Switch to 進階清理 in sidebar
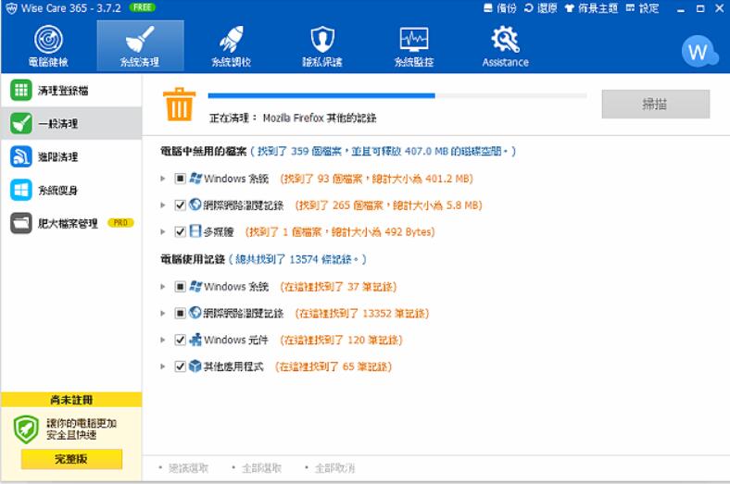Screen dimensions: 730x484 click(x=71, y=156)
